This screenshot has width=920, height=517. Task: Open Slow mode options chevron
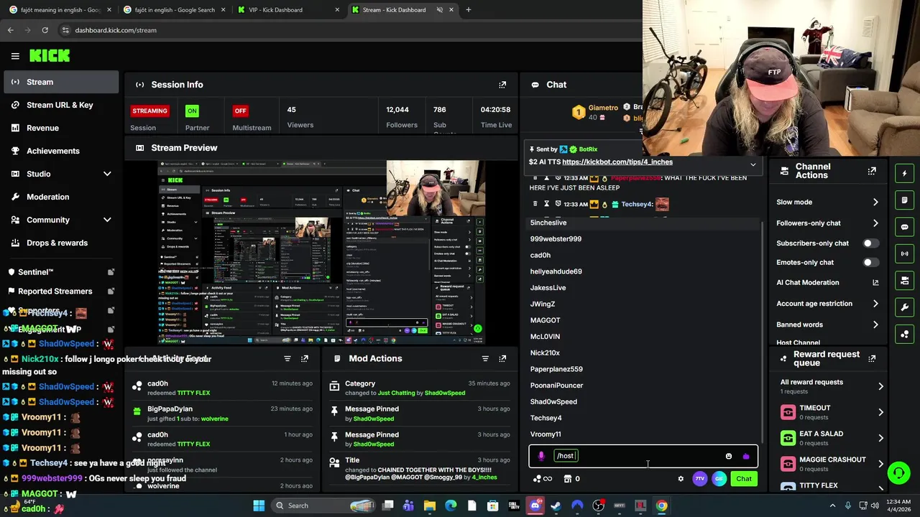point(875,202)
